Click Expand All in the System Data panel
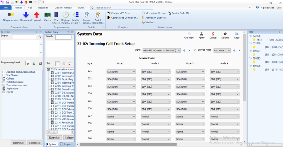Viewport: 283px width, 147px height. [54, 138]
